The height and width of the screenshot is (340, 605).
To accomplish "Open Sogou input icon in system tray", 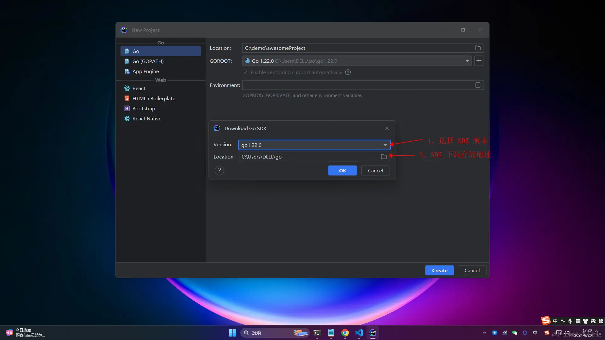I will tap(547, 333).
